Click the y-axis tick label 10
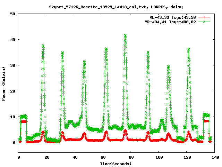This screenshot has height=167, width=222. (12, 117)
